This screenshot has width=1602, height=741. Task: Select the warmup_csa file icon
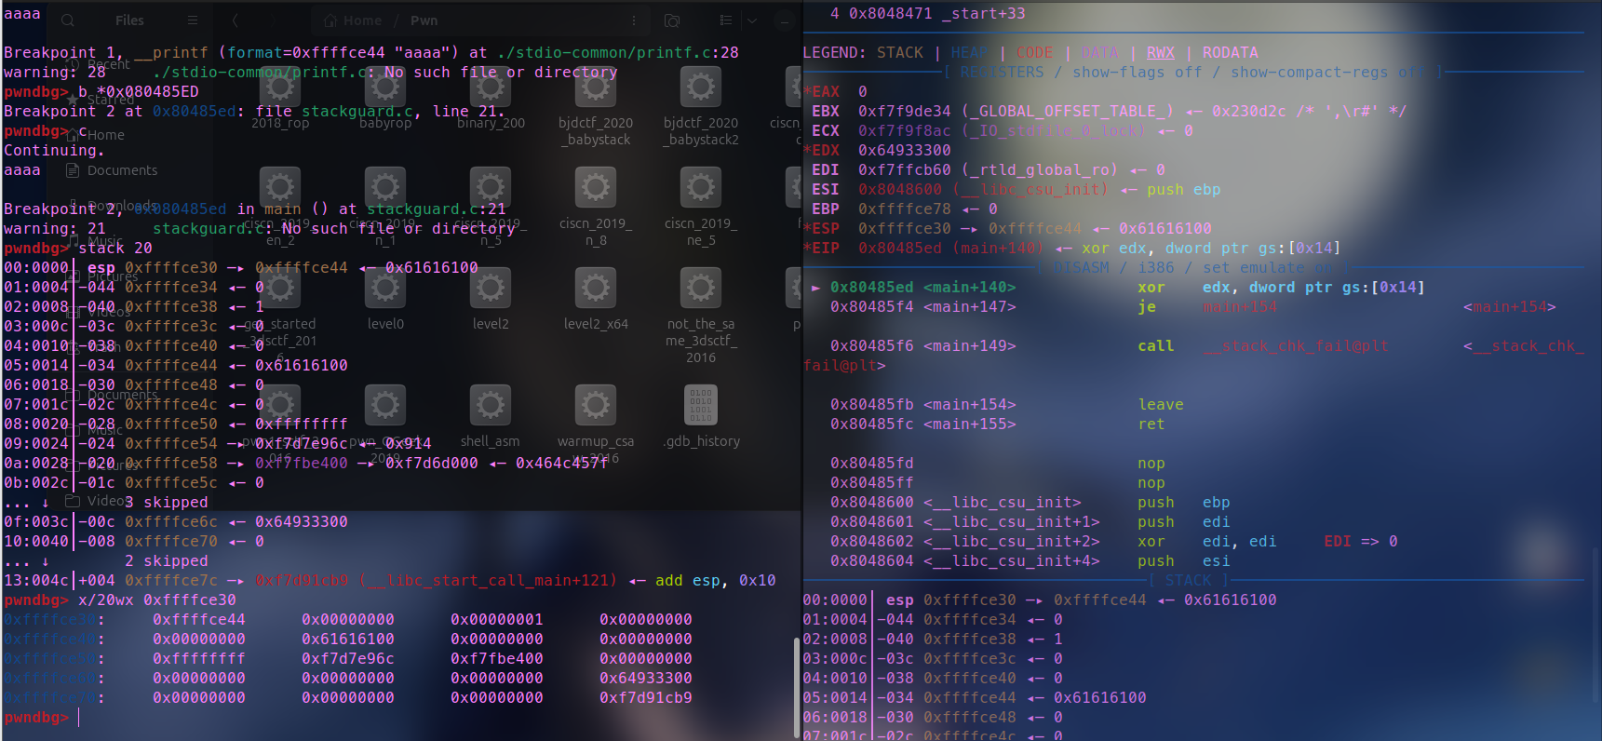[x=596, y=406]
